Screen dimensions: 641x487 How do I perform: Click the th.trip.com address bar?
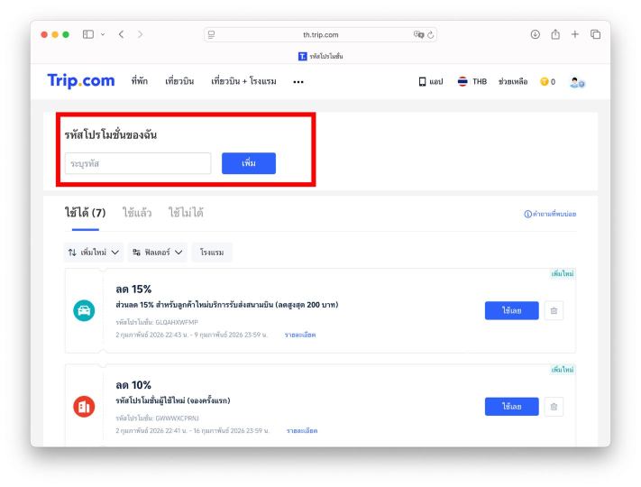tap(321, 35)
